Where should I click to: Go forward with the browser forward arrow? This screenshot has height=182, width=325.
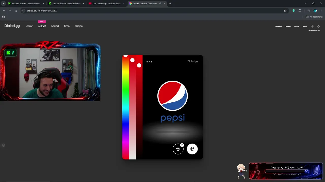pyautogui.click(x=10, y=11)
